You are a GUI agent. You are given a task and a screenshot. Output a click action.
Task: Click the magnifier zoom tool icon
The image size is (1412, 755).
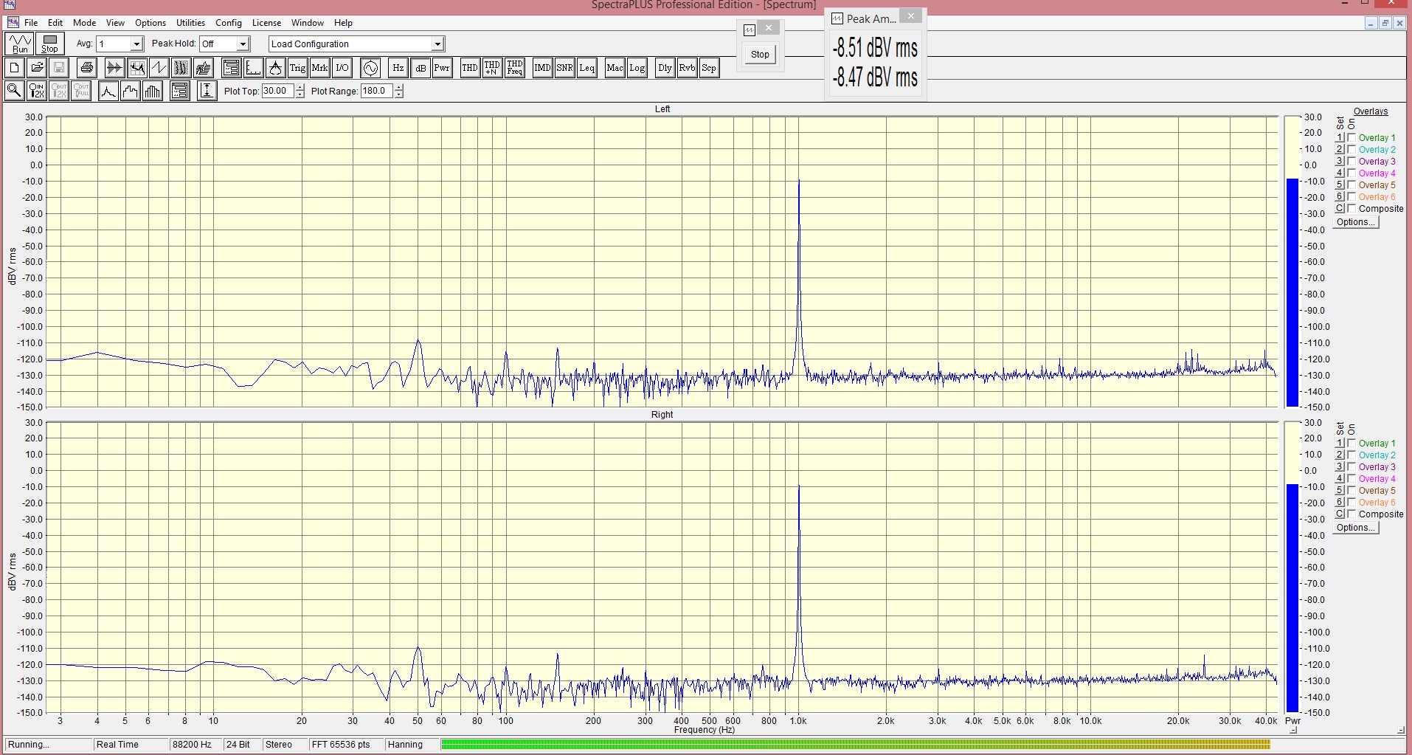(14, 91)
